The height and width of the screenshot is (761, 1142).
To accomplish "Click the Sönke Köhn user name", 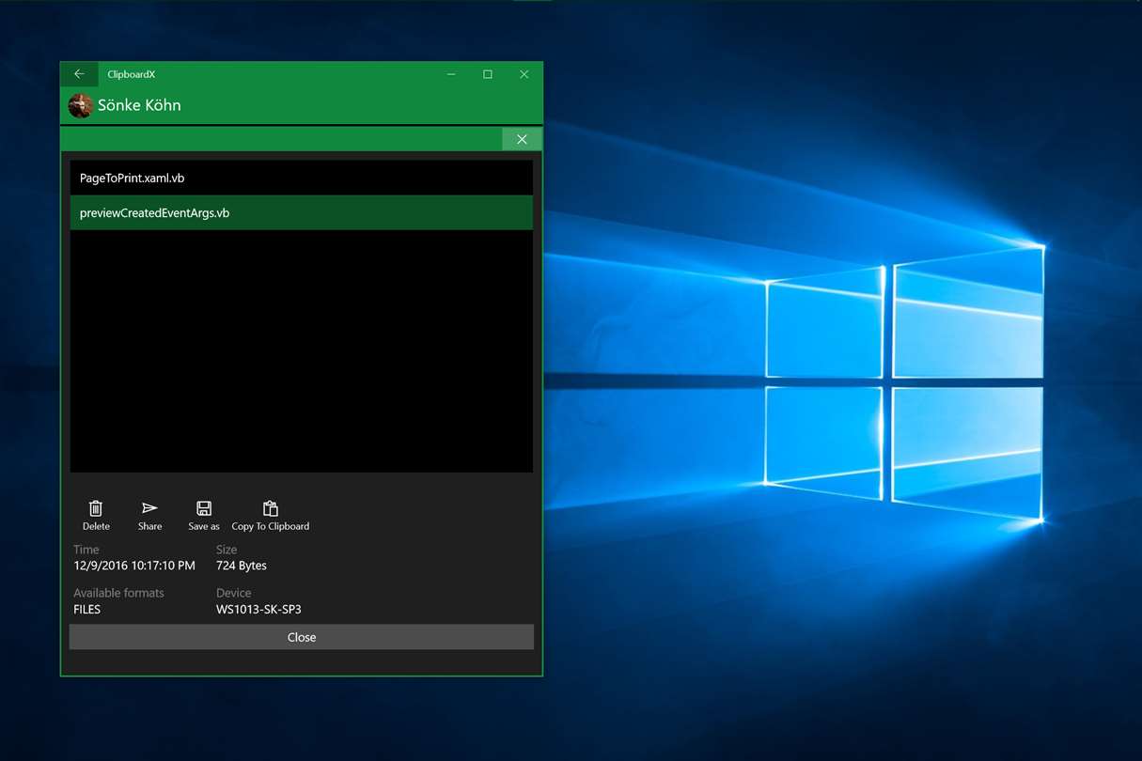I will coord(139,105).
